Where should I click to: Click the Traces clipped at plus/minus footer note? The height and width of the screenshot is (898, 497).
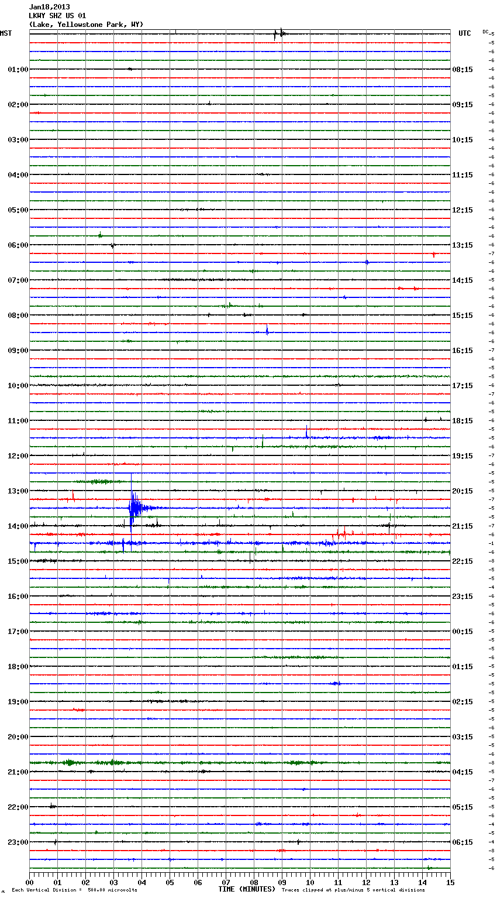point(353,890)
